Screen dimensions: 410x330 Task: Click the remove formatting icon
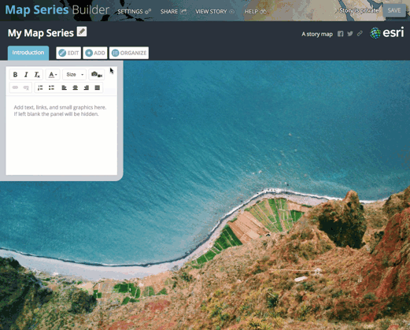(37, 75)
